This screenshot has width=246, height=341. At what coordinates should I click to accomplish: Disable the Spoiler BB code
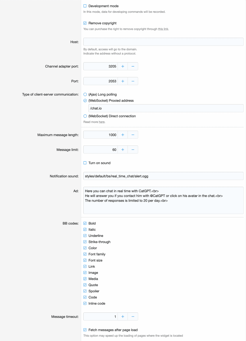(85, 291)
